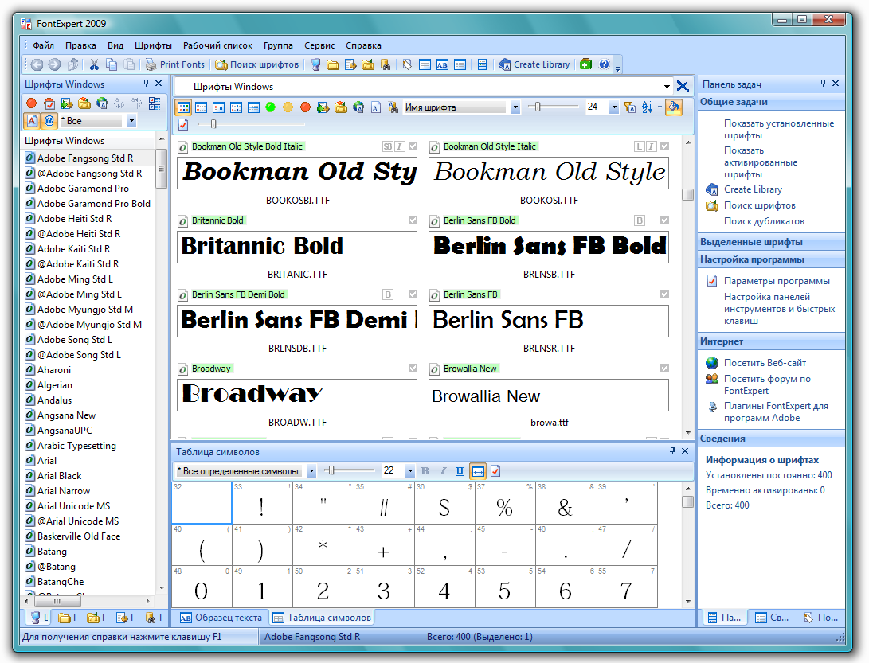Click the Underline U button in character table

(460, 471)
